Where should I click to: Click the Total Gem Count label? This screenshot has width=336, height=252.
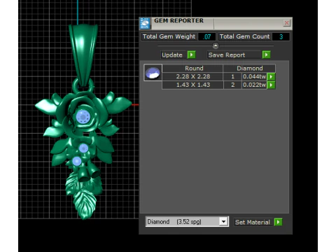click(x=244, y=36)
